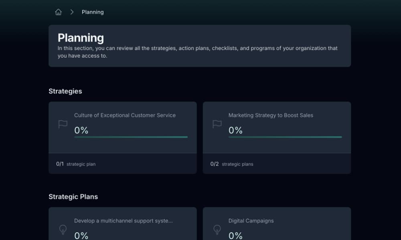Screen dimensions: 401x240
Task: Go to the home icon in breadcrumb
Action: click(x=58, y=12)
